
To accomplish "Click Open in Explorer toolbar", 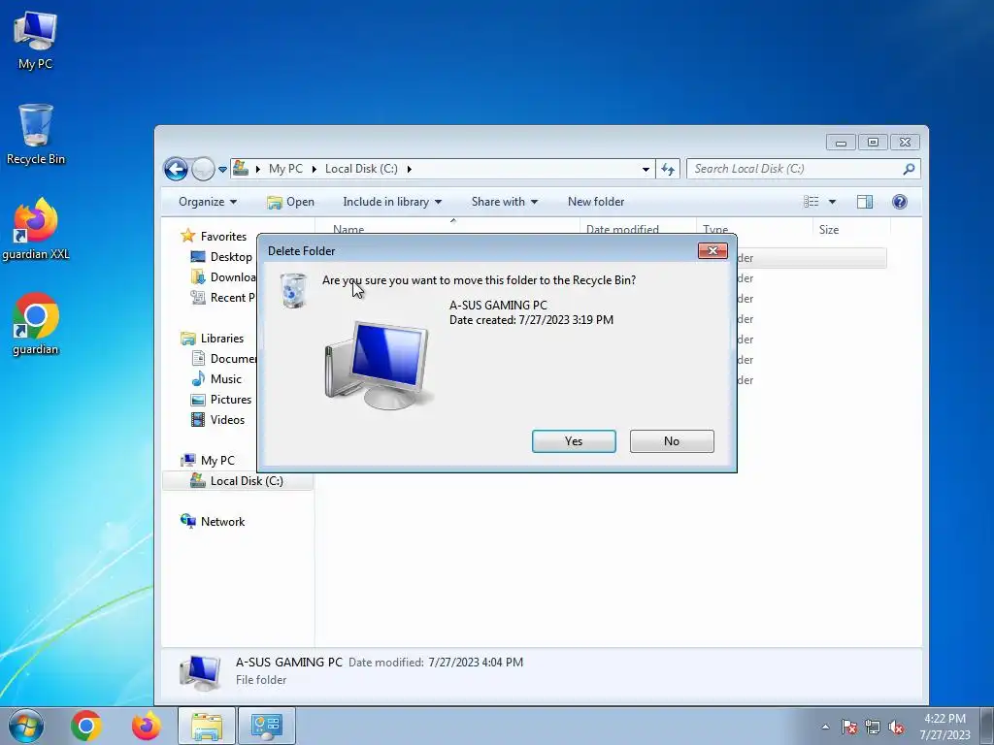I will click(x=290, y=202).
